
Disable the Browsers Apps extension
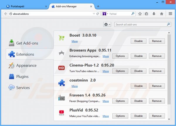pos(138,56)
